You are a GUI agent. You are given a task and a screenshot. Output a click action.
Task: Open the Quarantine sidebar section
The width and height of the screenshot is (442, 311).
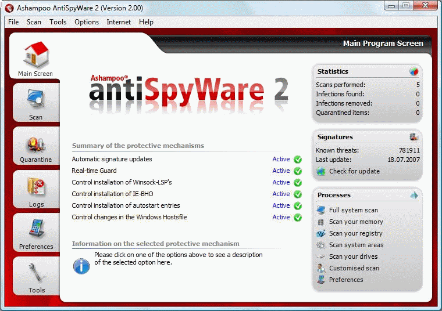[x=36, y=146]
